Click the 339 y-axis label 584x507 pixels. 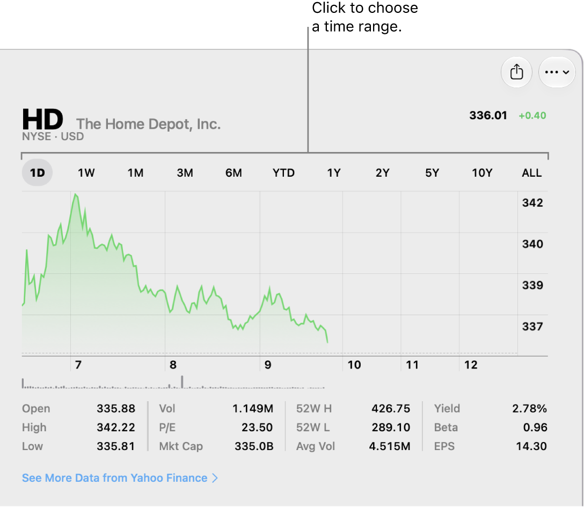click(532, 285)
